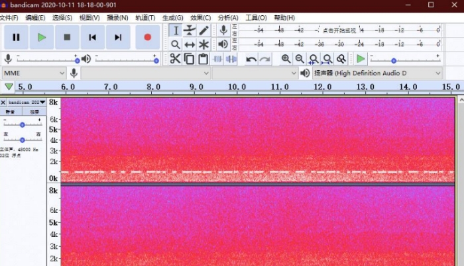Click the Zoom In magnifier button
The width and height of the screenshot is (464, 266).
[286, 59]
